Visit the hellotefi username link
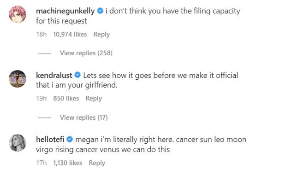 pyautogui.click(x=50, y=140)
